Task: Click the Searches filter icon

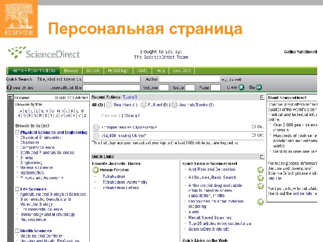Action: click(x=109, y=105)
